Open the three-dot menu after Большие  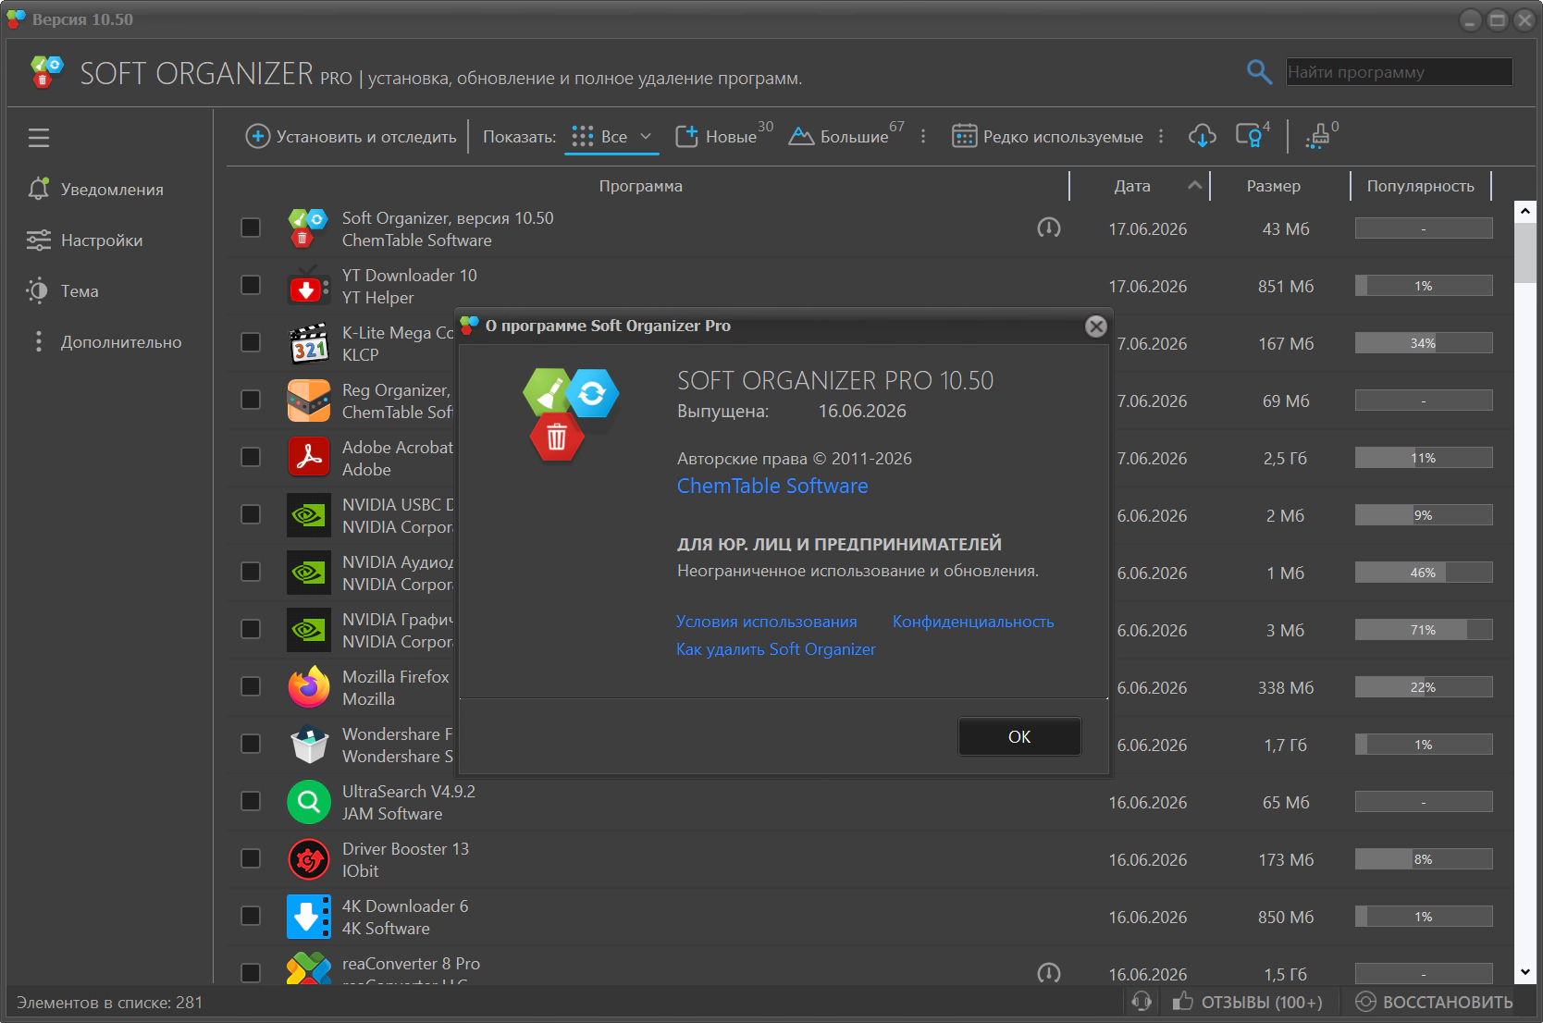pyautogui.click(x=923, y=136)
